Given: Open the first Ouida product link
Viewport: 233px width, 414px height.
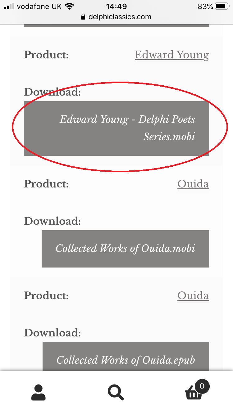Looking at the screenshot, I should tap(193, 184).
